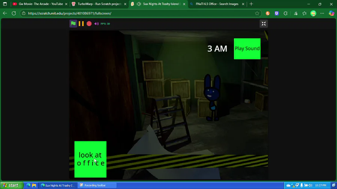Viewport: 337px width, 189px height.
Task: Click the green flag to start the project
Action: coord(73,24)
